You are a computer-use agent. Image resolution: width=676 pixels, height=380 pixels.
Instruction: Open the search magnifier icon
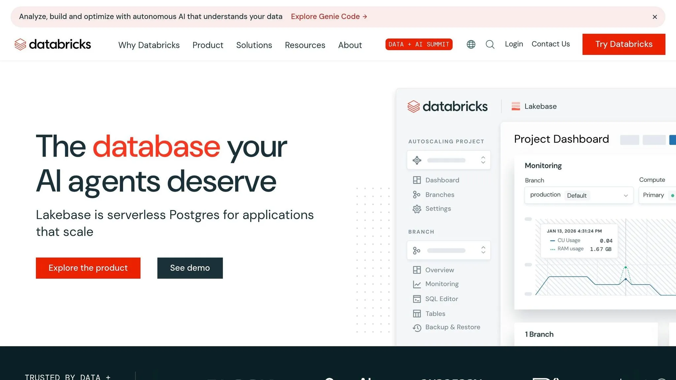coord(490,44)
